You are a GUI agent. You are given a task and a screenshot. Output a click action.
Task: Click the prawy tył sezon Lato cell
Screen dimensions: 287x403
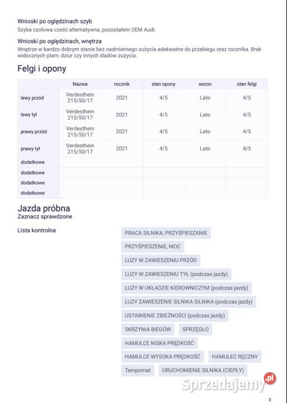(205, 148)
